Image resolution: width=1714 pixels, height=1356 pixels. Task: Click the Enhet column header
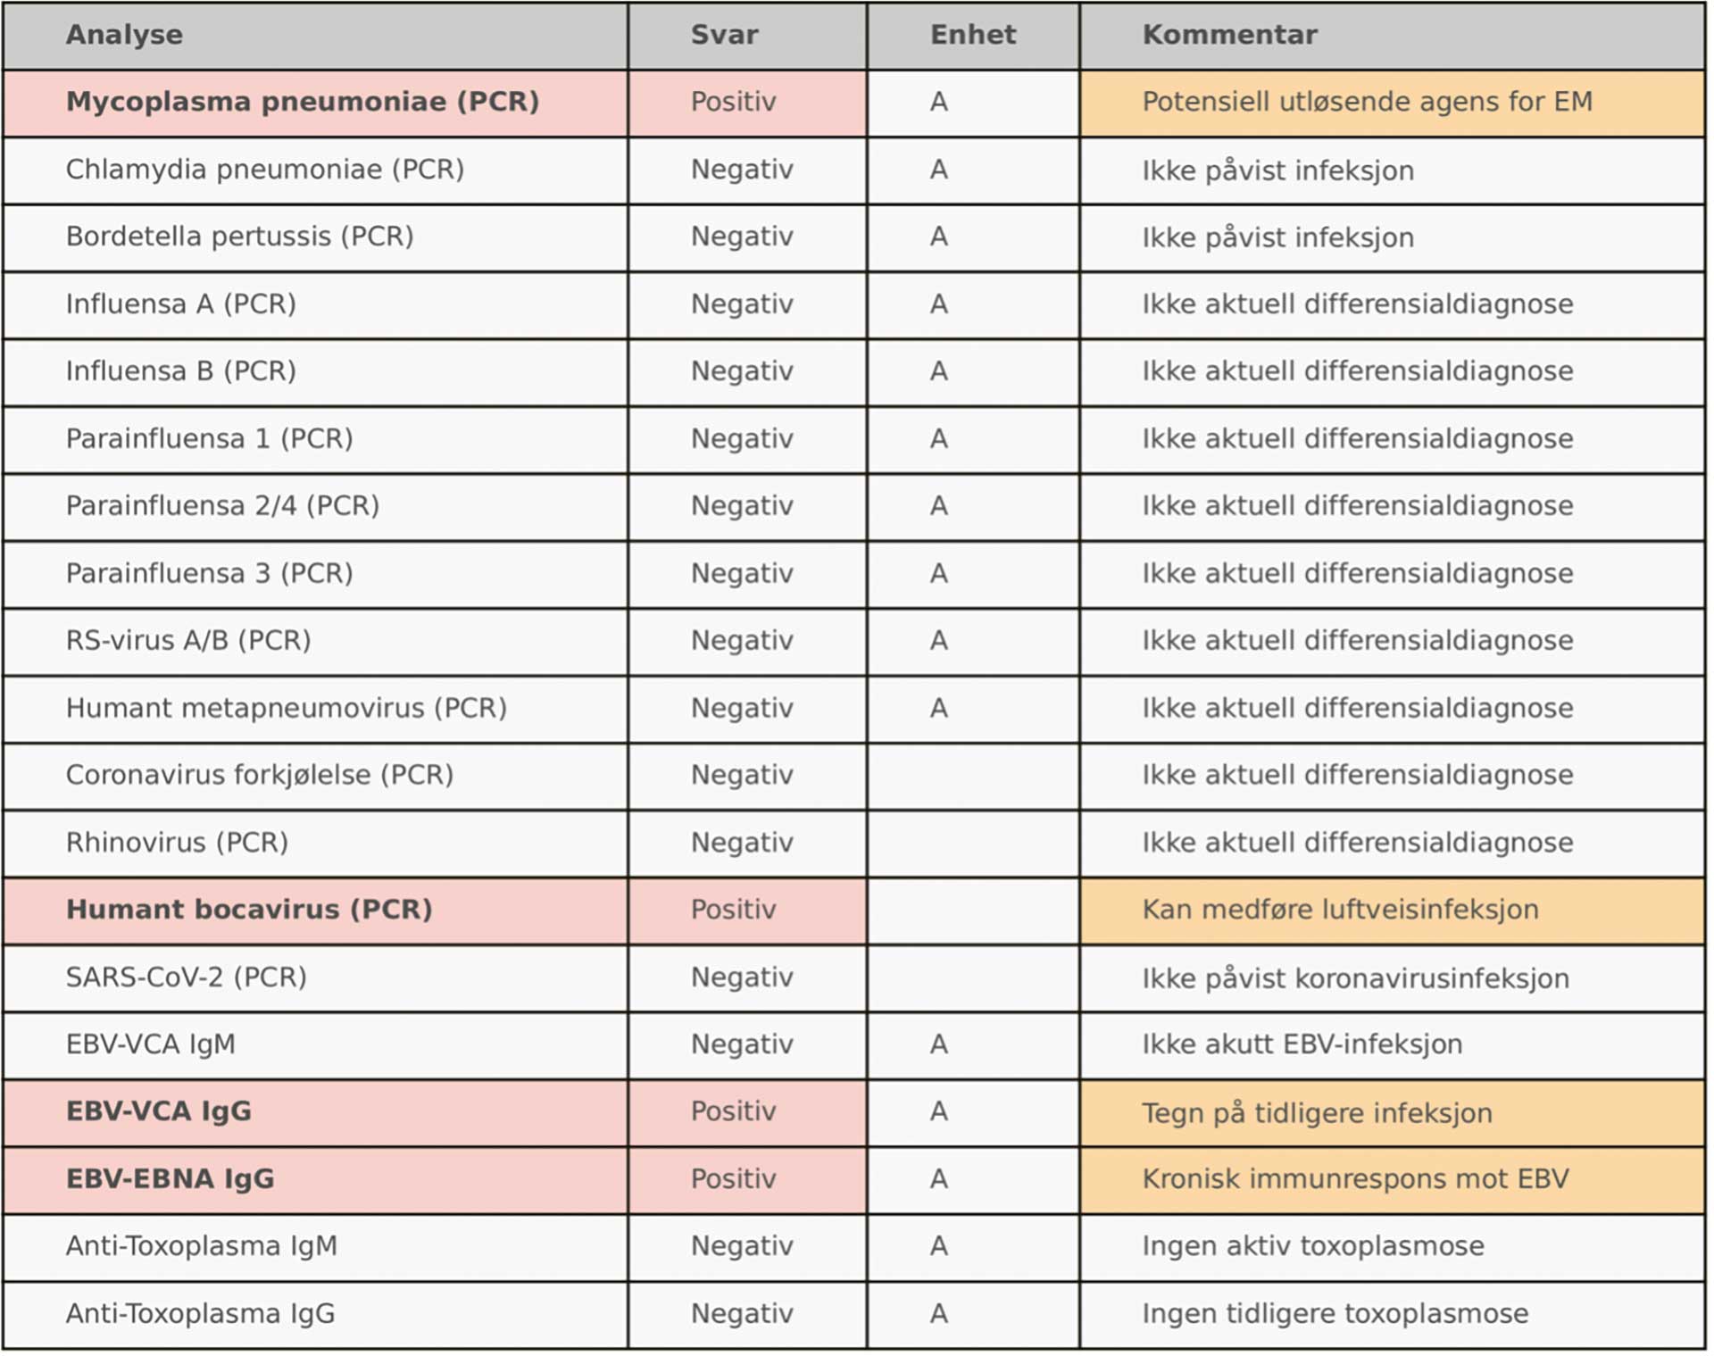pyautogui.click(x=972, y=35)
